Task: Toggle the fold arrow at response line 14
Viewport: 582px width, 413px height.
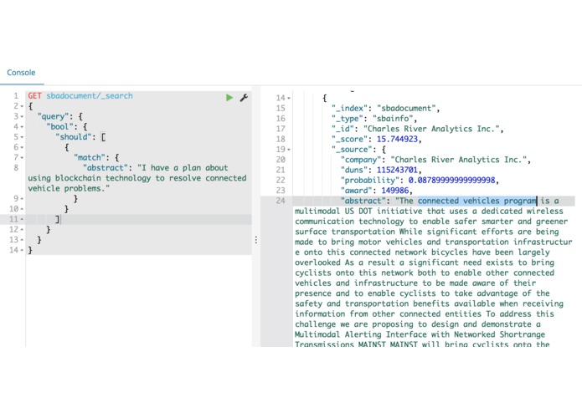Action: coord(289,98)
